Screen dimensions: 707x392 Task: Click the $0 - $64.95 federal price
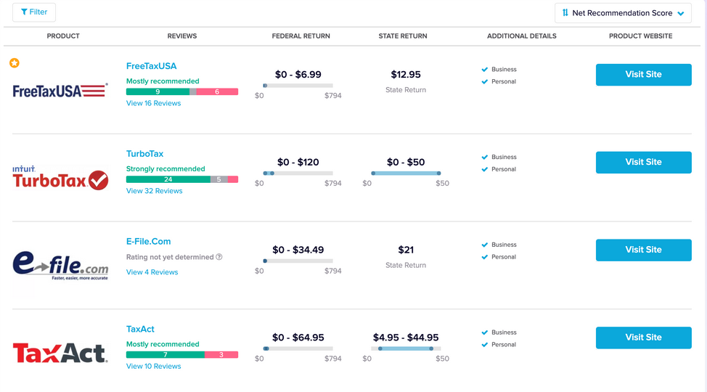(x=298, y=338)
